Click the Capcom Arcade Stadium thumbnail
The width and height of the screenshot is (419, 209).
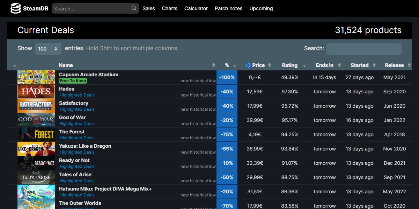pyautogui.click(x=36, y=77)
